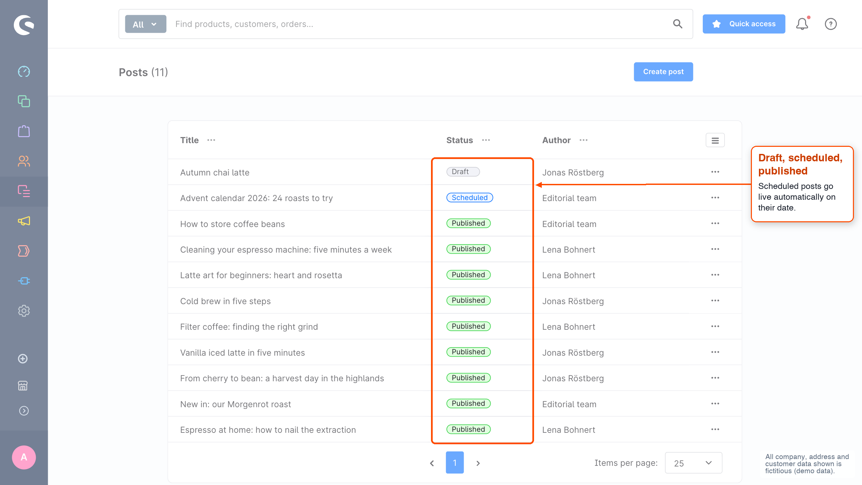Open the Catalogues sidebar icon

tap(24, 101)
